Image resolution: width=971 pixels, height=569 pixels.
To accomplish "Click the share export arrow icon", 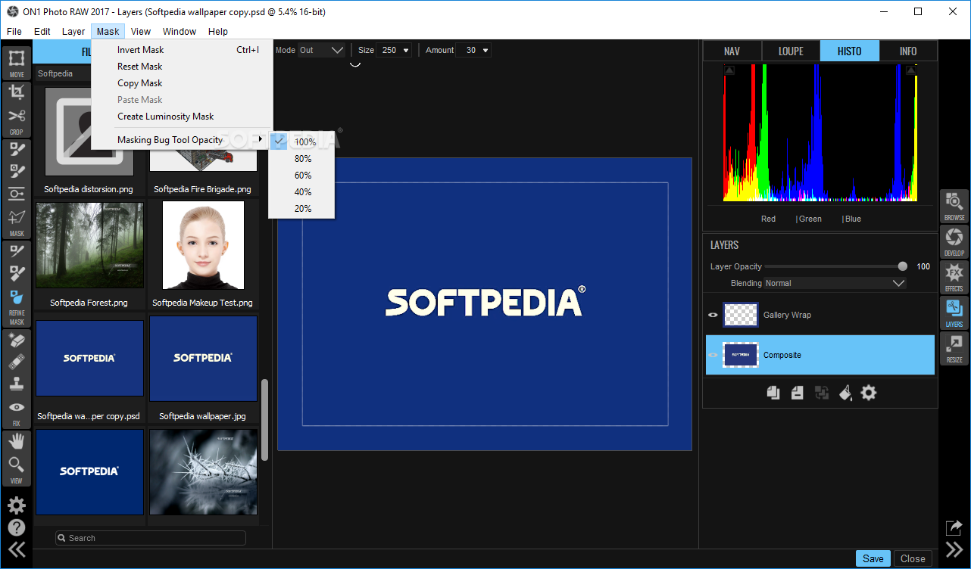I will pyautogui.click(x=954, y=528).
